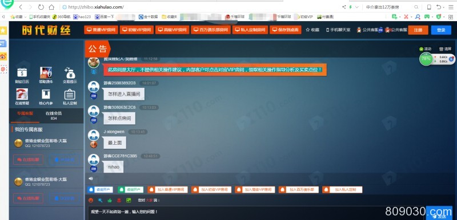Click the green 咨询开户 button

[x=131, y=190]
